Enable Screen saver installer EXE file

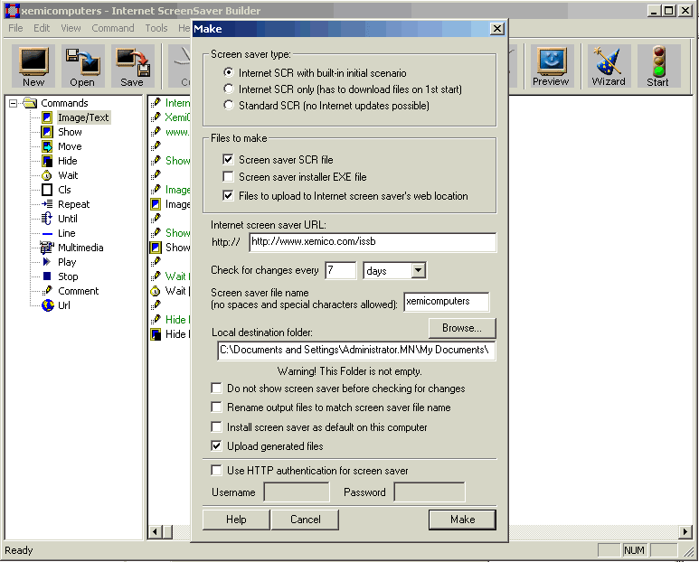(229, 177)
